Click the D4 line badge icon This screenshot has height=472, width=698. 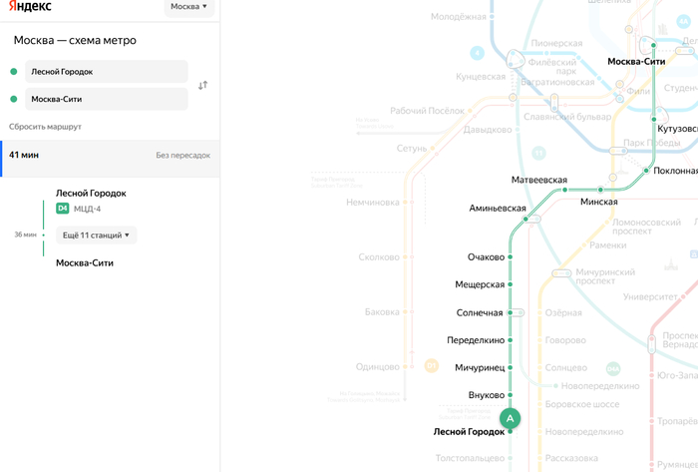pos(62,208)
